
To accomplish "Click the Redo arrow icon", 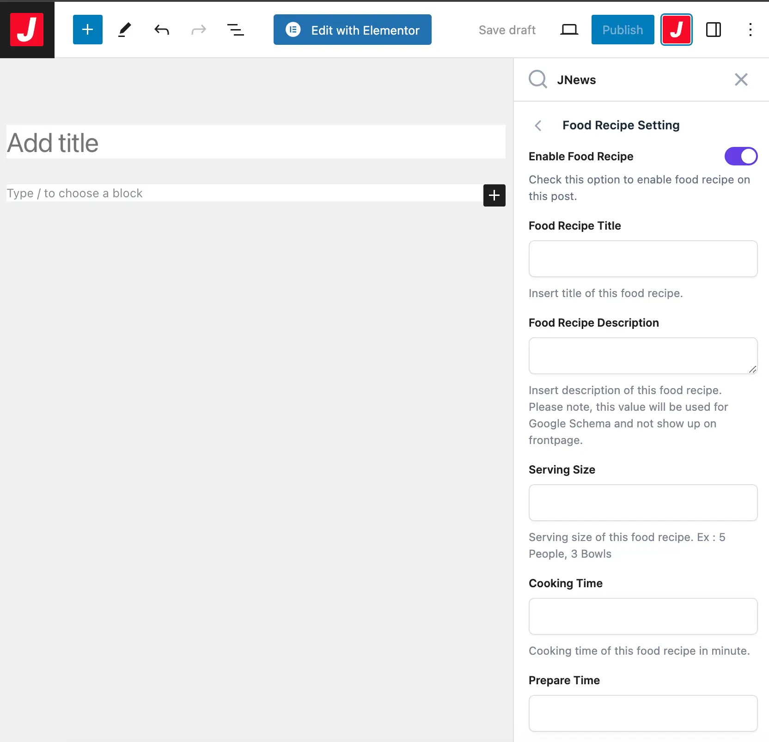I will tap(199, 30).
